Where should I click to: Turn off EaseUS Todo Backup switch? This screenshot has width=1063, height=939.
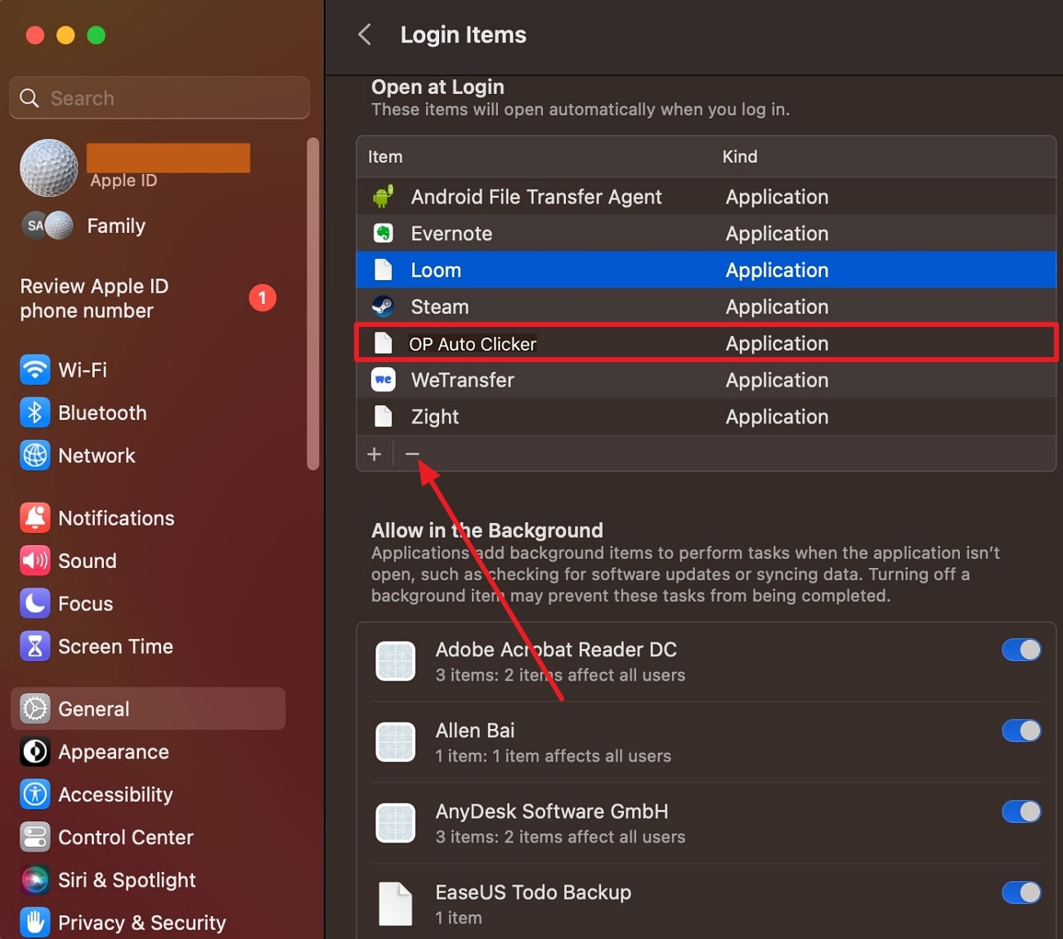coord(1021,892)
